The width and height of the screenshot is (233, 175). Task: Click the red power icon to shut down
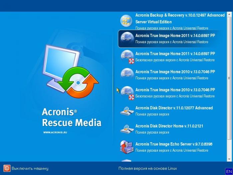click(x=7, y=168)
